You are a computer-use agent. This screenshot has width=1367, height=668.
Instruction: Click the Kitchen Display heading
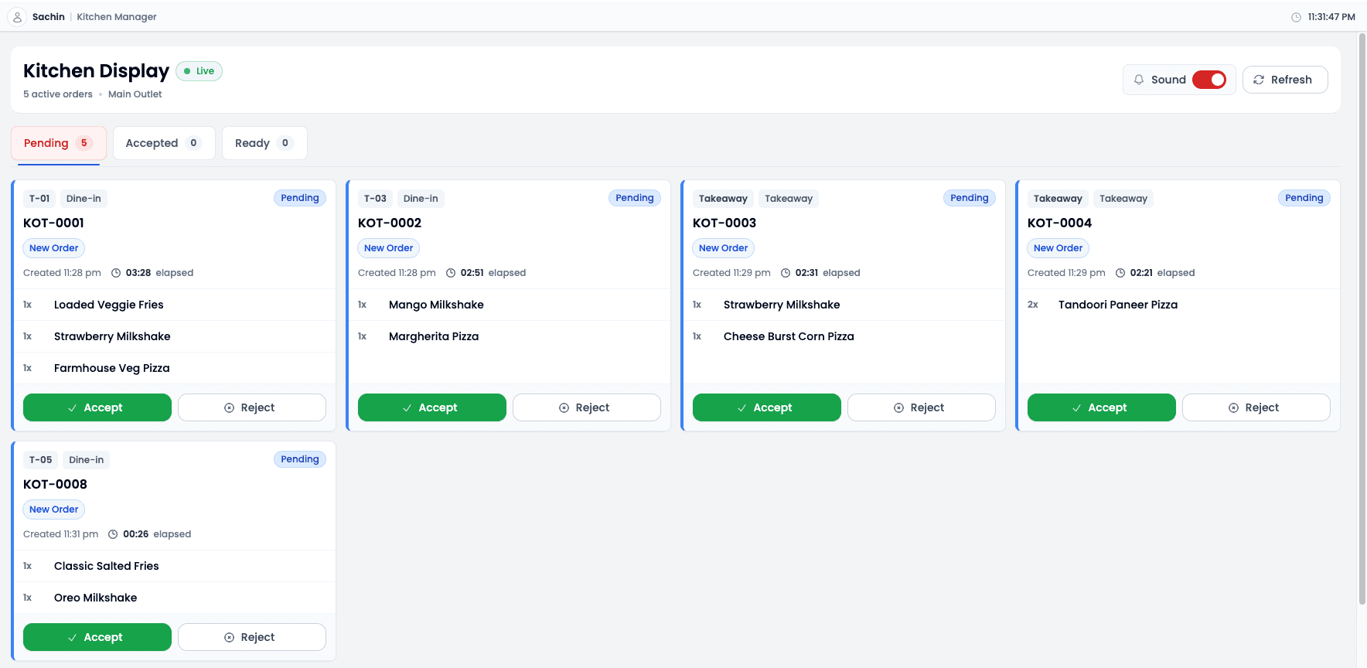[96, 71]
